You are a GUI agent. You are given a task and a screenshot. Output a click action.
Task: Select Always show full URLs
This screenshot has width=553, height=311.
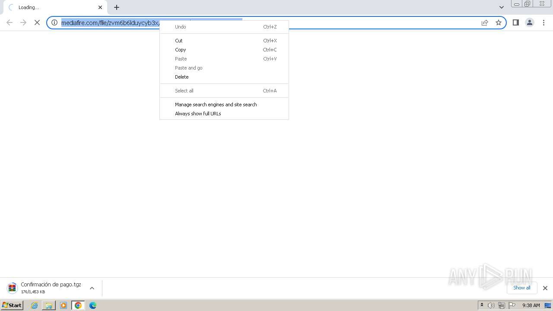224,114
